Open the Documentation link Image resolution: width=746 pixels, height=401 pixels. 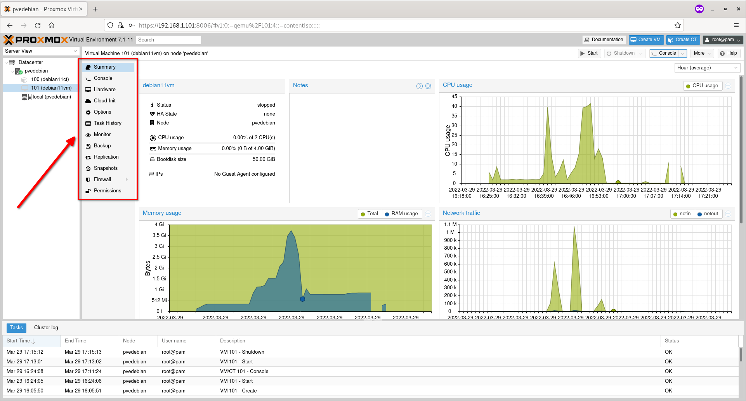(x=604, y=40)
